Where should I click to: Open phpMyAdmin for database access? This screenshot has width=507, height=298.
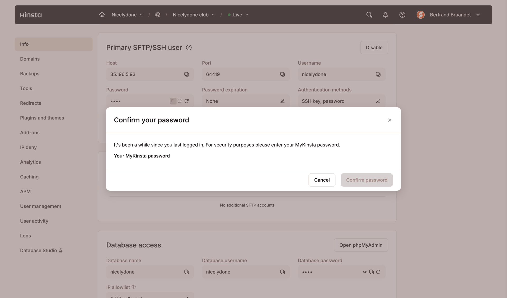(x=361, y=245)
